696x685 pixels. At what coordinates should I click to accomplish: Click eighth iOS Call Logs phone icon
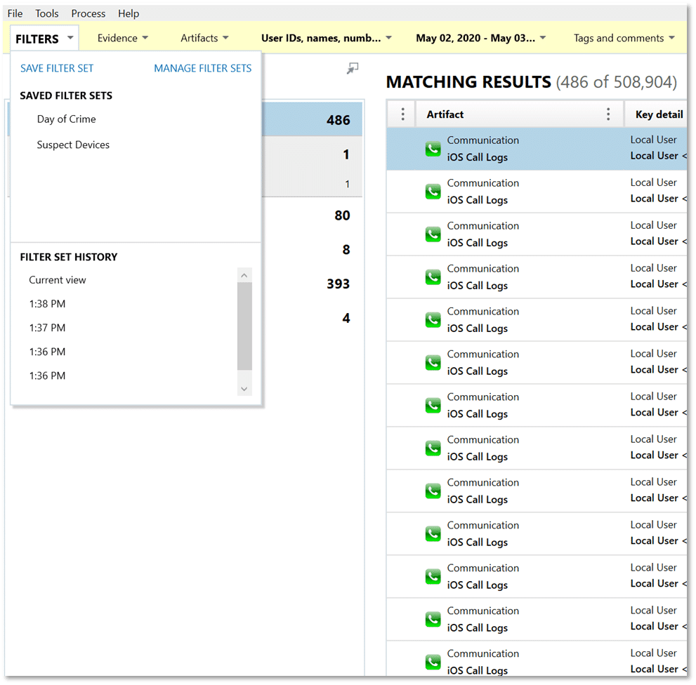433,448
